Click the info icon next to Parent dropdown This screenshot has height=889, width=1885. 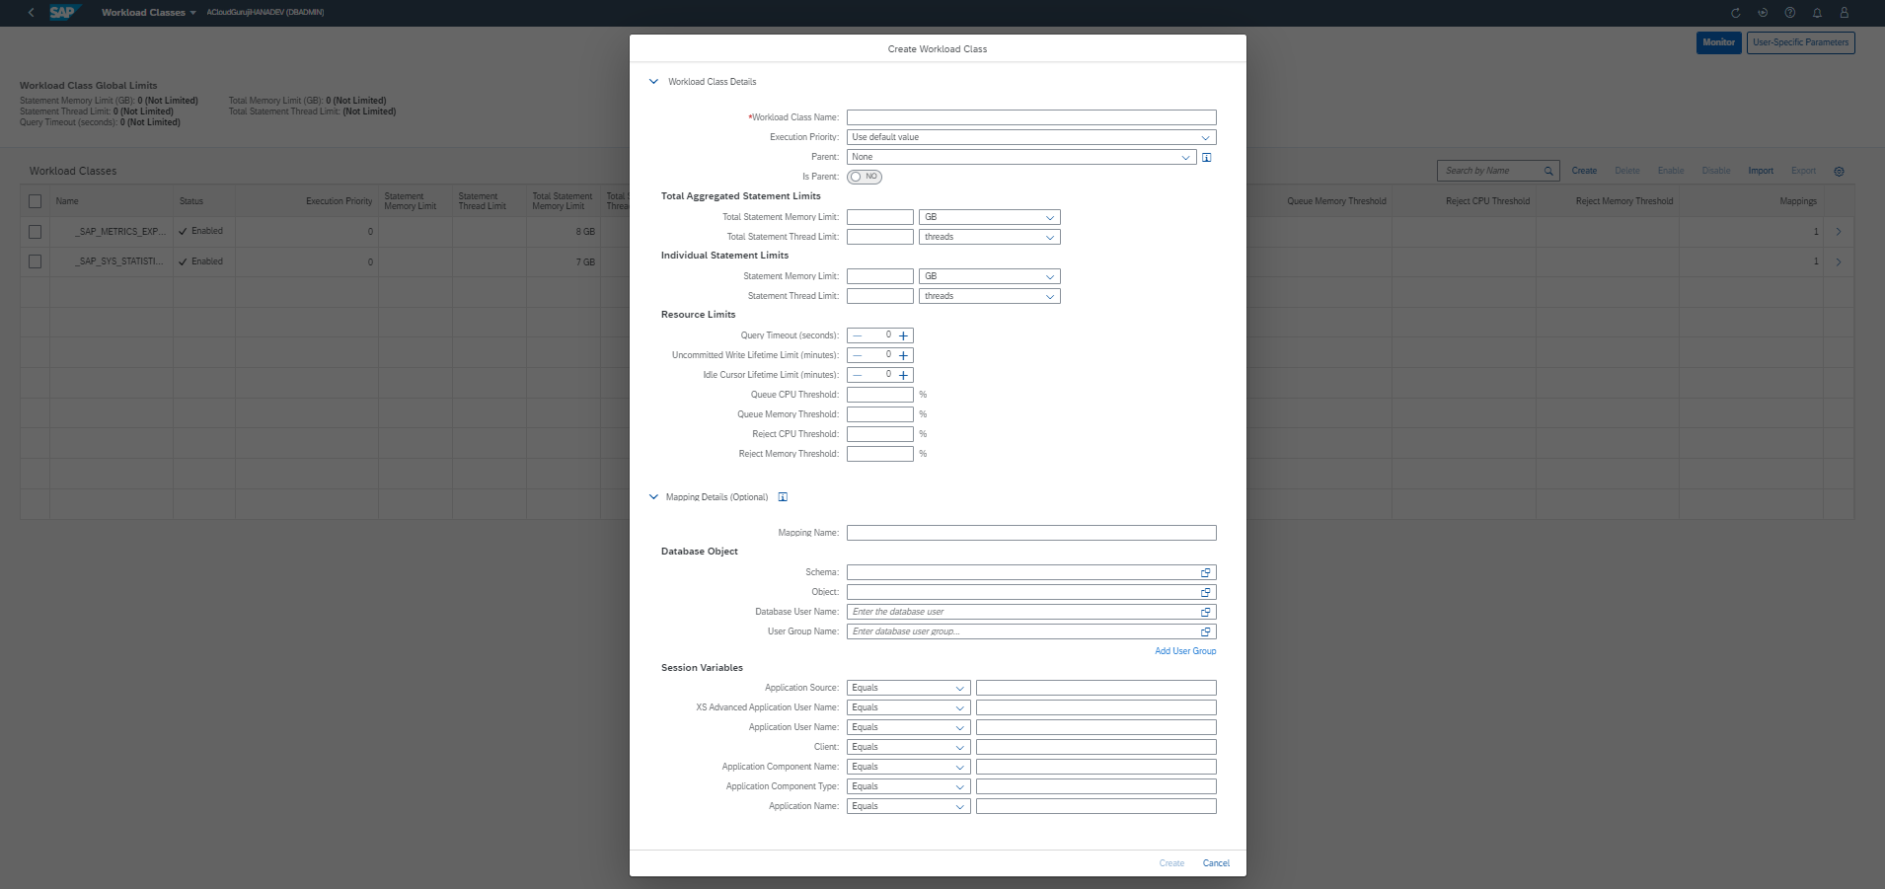tap(1206, 158)
